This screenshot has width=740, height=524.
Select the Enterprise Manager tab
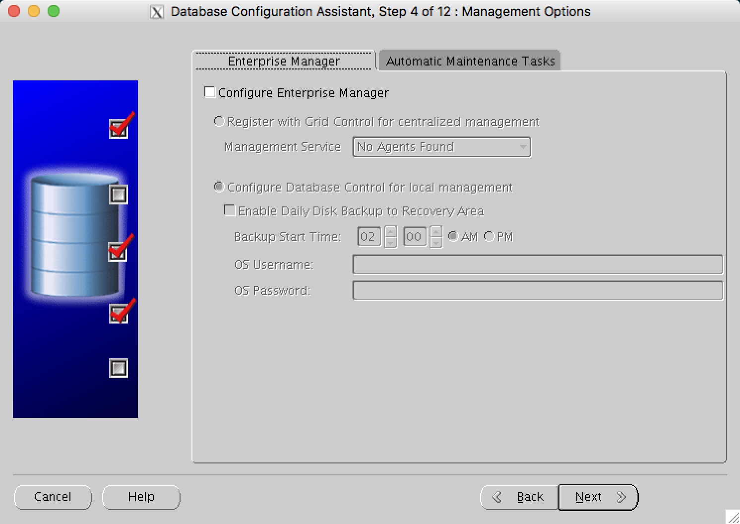tap(284, 61)
